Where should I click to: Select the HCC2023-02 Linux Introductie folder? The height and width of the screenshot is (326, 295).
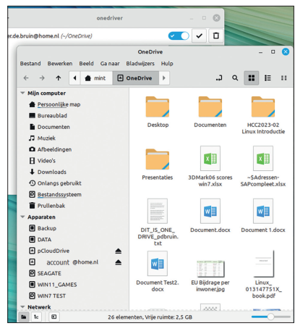(x=263, y=106)
